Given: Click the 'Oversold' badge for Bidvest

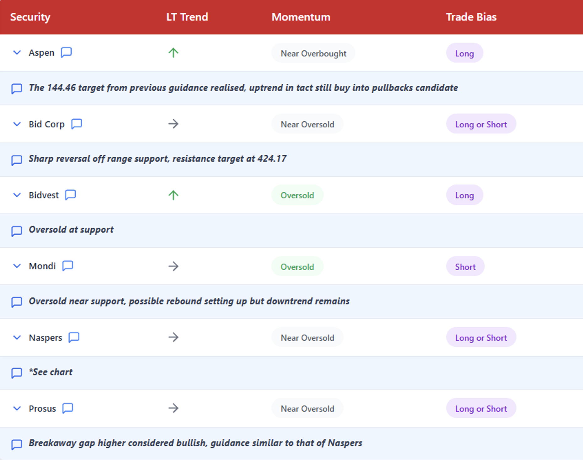Looking at the screenshot, I should click(297, 195).
